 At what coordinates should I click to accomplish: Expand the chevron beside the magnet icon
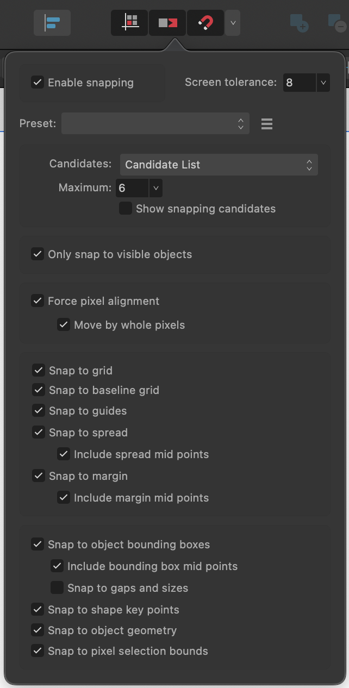tap(233, 23)
